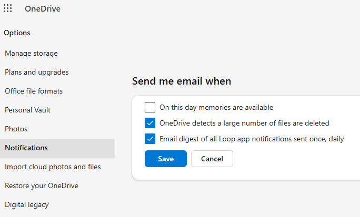Open Digital legacy settings
Viewport: 360px width, 217px height.
26,204
